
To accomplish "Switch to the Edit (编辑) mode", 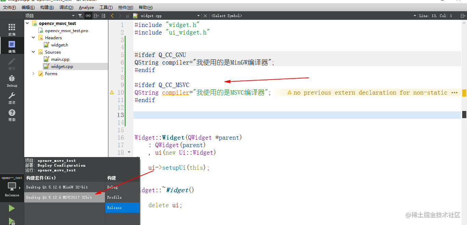I will pos(12,46).
